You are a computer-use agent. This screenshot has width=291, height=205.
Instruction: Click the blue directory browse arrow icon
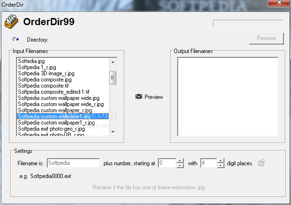point(16,39)
